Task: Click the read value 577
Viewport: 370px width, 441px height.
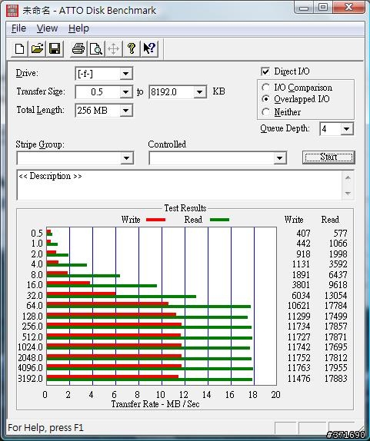Action: (340, 233)
